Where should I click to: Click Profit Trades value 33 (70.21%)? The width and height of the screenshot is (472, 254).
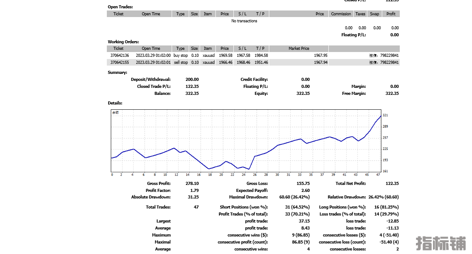point(297,214)
